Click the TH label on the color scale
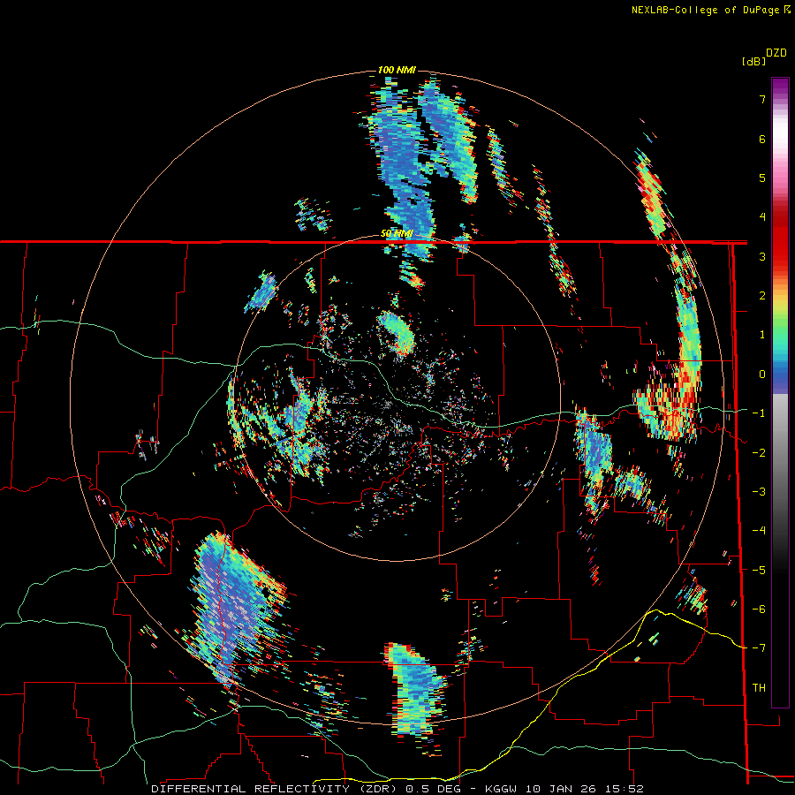The width and height of the screenshot is (795, 795). (759, 687)
